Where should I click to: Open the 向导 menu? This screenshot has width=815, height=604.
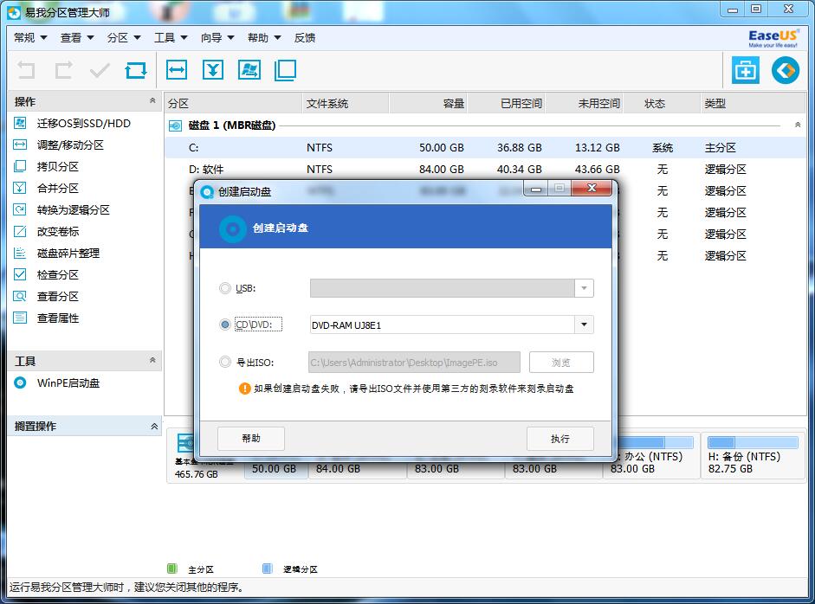[x=217, y=37]
